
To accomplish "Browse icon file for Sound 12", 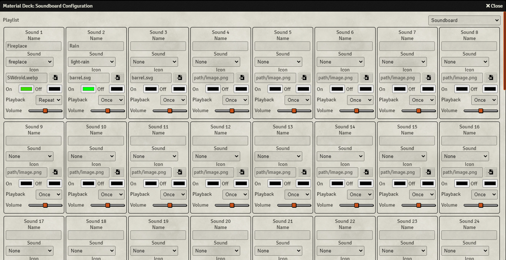I will [242, 172].
